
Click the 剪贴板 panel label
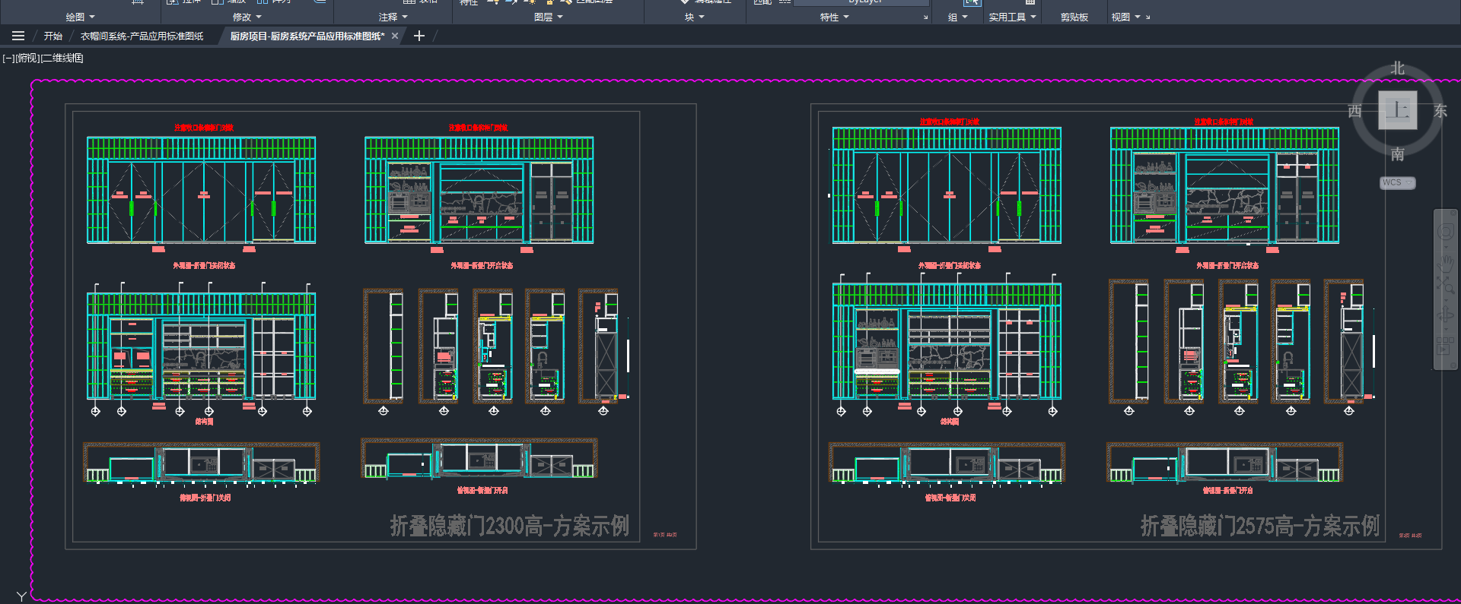(x=1074, y=17)
